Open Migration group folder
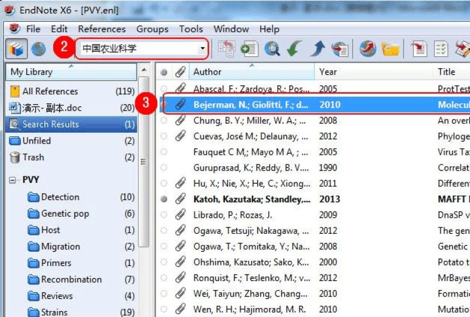This screenshot has height=317, width=470. pos(80,246)
